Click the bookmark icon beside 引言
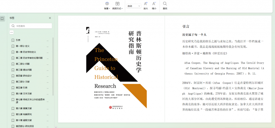This screenshot has height=128, width=275. (13, 40)
